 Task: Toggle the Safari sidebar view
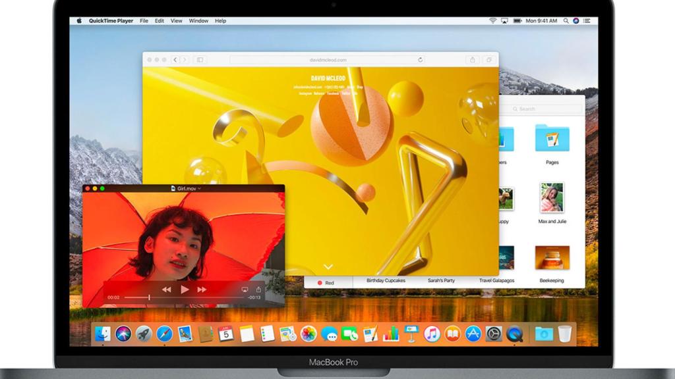click(198, 59)
